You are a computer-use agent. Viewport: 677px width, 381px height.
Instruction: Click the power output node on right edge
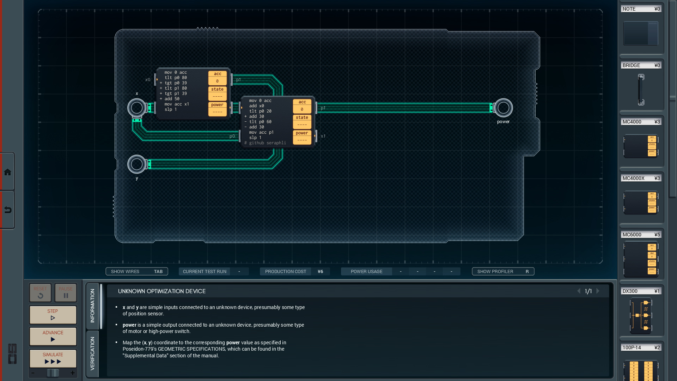pyautogui.click(x=502, y=108)
